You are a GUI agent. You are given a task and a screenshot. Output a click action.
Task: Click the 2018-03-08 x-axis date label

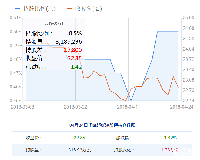pos(23,107)
